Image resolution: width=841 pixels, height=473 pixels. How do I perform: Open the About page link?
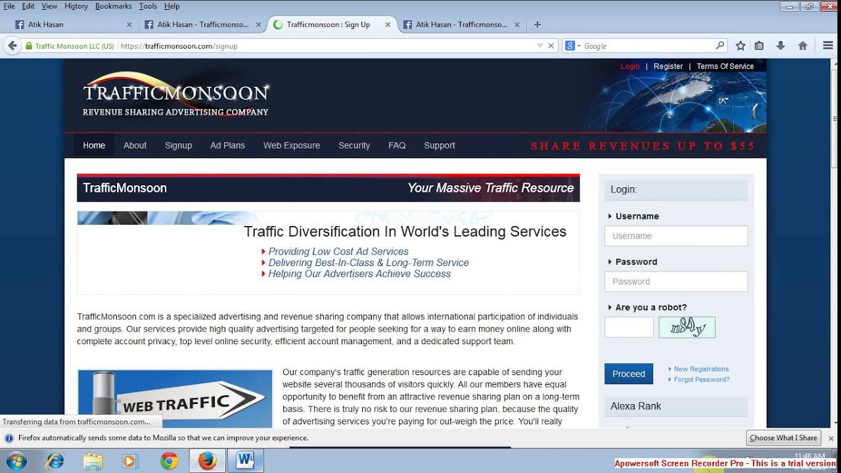(135, 145)
